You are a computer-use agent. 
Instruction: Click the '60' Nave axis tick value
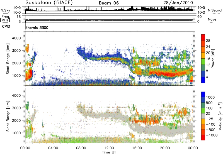pyautogui.click(x=199, y=17)
